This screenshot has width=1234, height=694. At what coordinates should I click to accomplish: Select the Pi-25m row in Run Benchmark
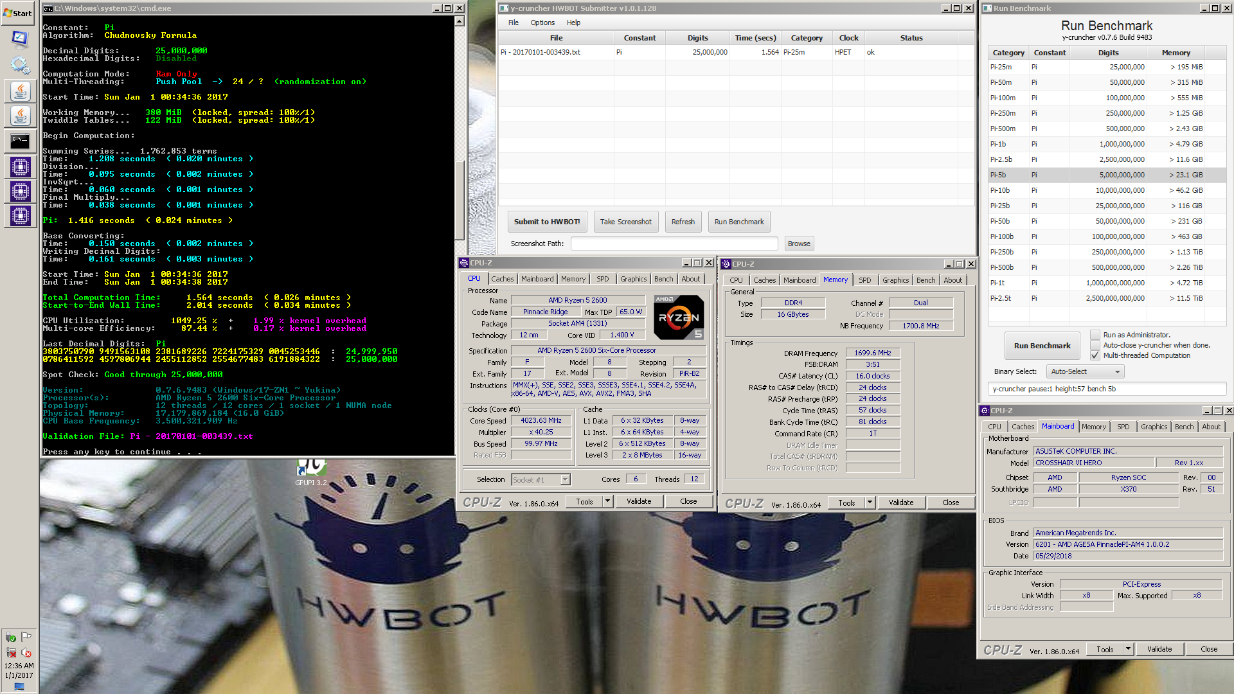pyautogui.click(x=1107, y=67)
